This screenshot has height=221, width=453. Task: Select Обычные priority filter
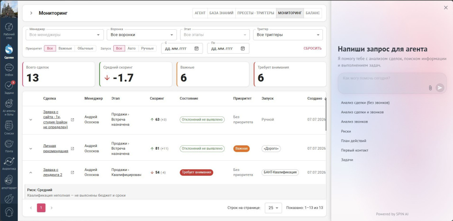[85, 48]
